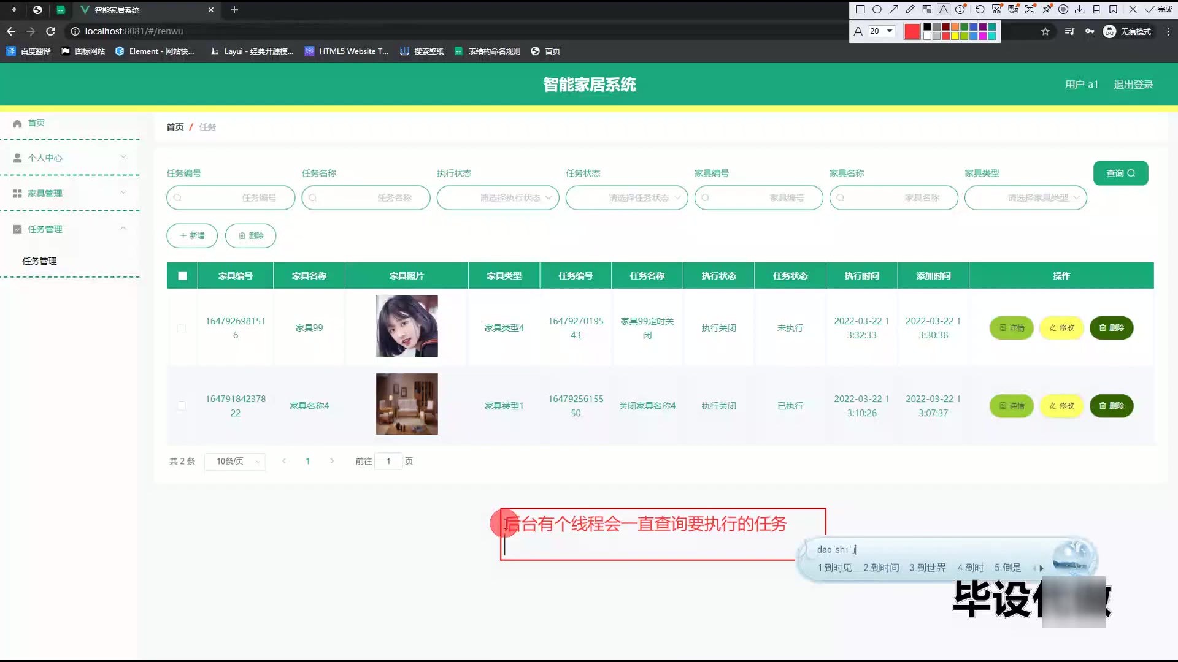Viewport: 1178px width, 662px height.
Task: Click the scissors long-screenshot icon
Action: click(x=996, y=9)
